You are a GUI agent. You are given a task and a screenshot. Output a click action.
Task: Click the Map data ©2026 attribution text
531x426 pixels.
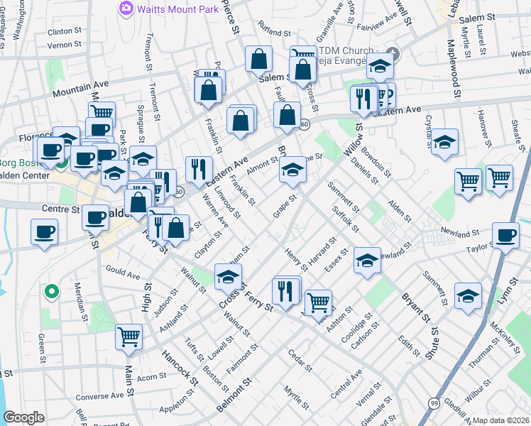tap(501, 420)
